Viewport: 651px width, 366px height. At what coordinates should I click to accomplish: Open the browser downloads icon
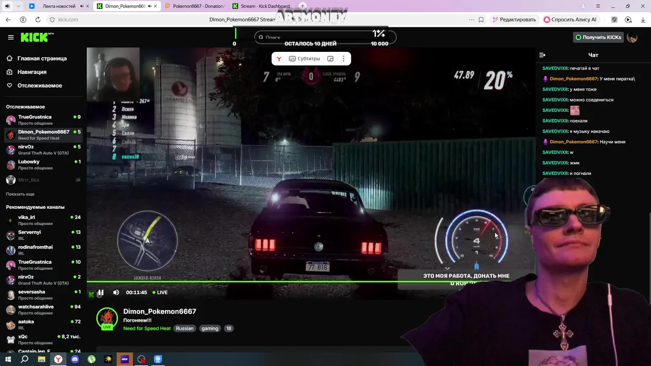point(643,19)
